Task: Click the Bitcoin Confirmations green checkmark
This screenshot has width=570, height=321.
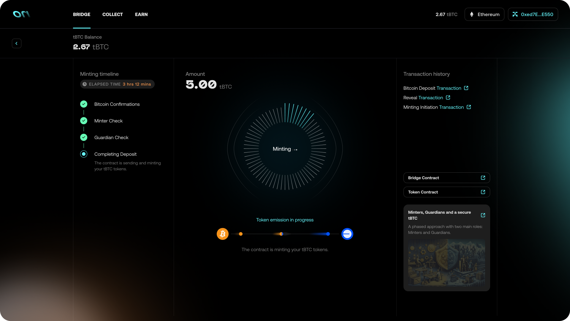Action: (84, 104)
